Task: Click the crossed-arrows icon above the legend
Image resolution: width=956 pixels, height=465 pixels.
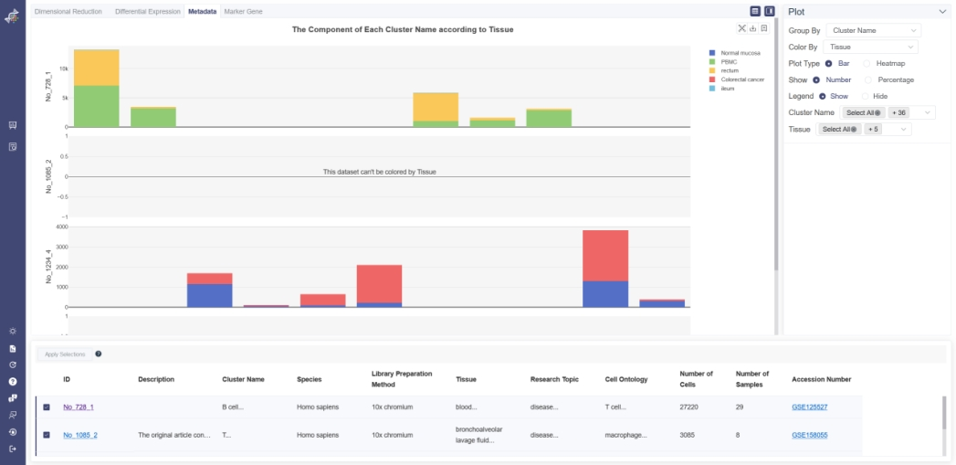Action: pyautogui.click(x=741, y=28)
